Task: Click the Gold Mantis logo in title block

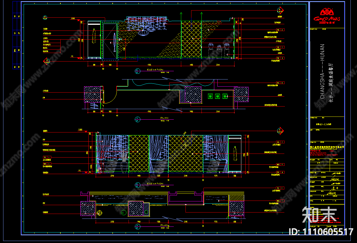Action: (x=327, y=16)
